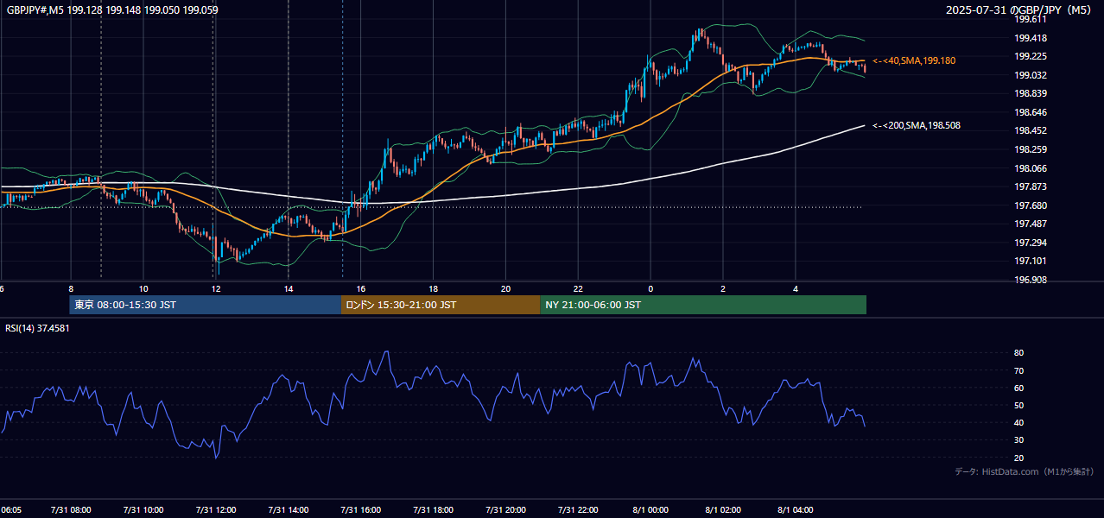Click price level 199.611 on the price axis

point(1030,19)
